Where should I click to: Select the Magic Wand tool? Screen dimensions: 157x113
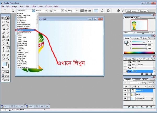tap(8, 25)
